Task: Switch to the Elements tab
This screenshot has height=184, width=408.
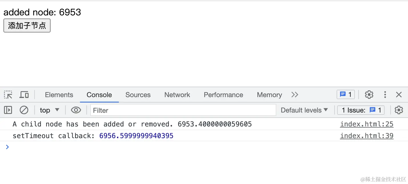Action: click(x=59, y=95)
